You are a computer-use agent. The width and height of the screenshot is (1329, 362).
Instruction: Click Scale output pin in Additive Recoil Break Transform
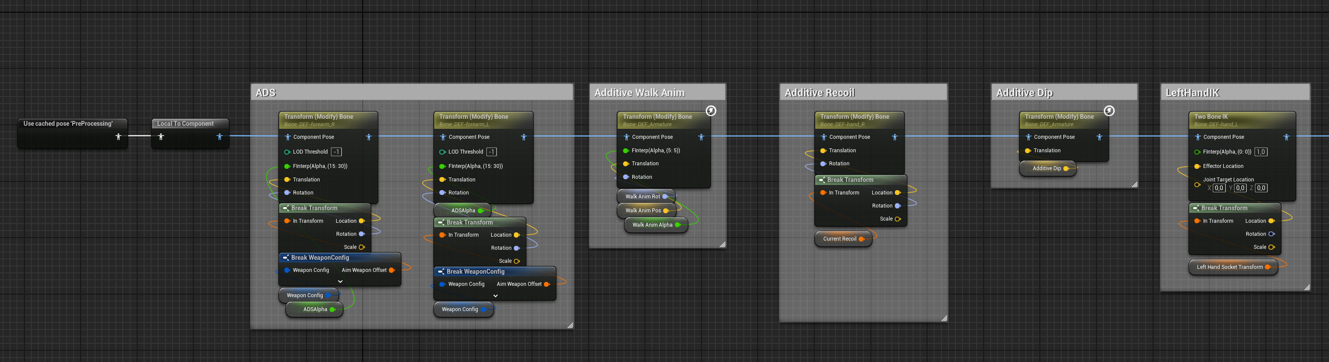pyautogui.click(x=898, y=219)
